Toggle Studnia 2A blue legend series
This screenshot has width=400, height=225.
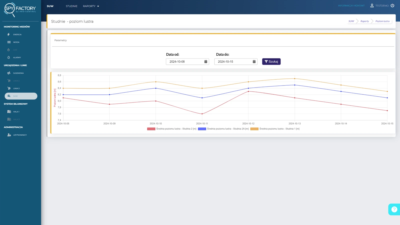tap(202, 129)
